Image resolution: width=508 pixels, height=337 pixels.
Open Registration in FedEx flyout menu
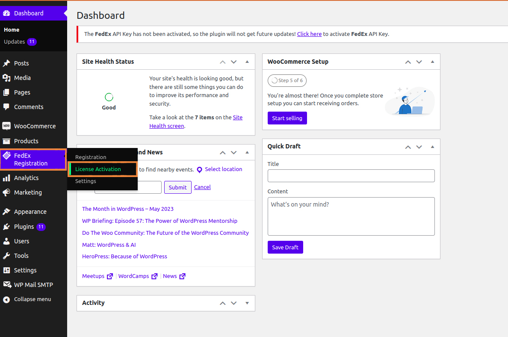click(91, 157)
